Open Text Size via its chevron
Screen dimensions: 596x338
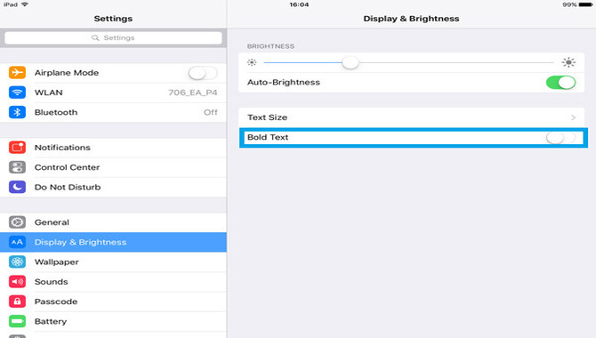[x=573, y=117]
